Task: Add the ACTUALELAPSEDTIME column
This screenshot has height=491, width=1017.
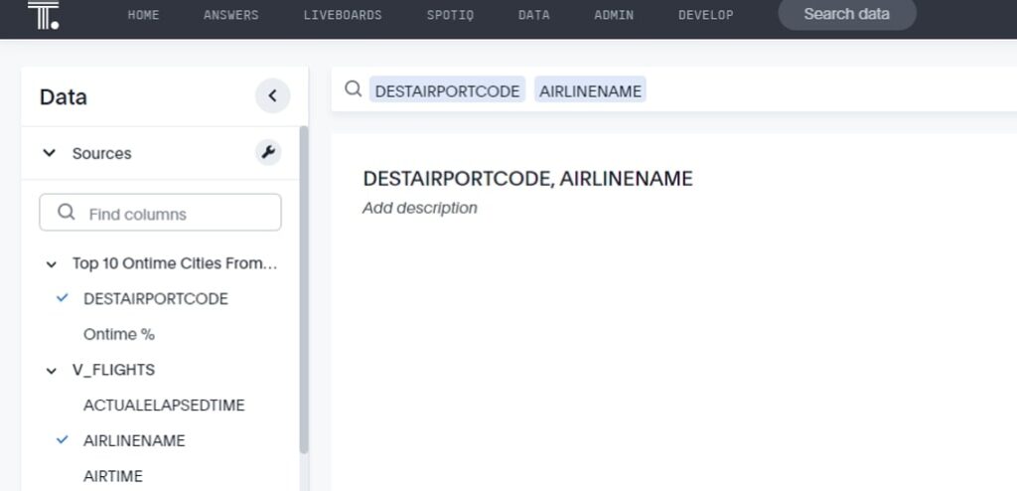Action: [163, 406]
